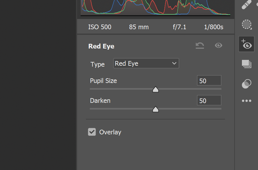Open the Presets panel
The width and height of the screenshot is (258, 170).
click(246, 64)
